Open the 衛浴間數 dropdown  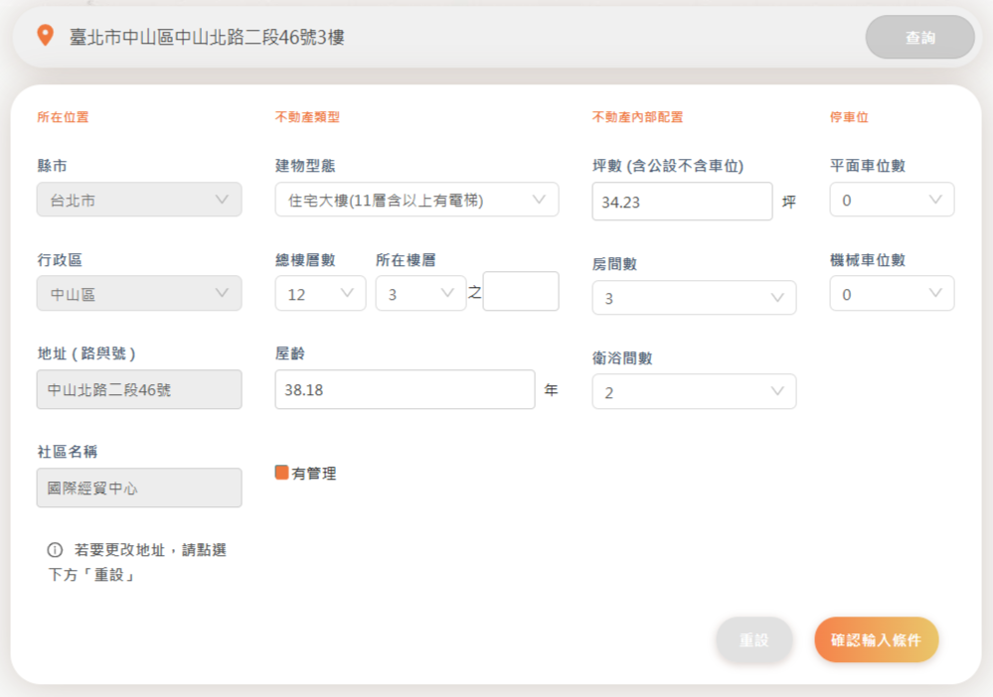[x=693, y=392]
